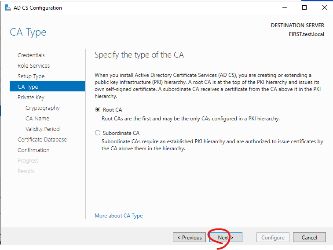Continue with the Next button
Image resolution: width=333 pixels, height=250 pixels.
[226, 238]
